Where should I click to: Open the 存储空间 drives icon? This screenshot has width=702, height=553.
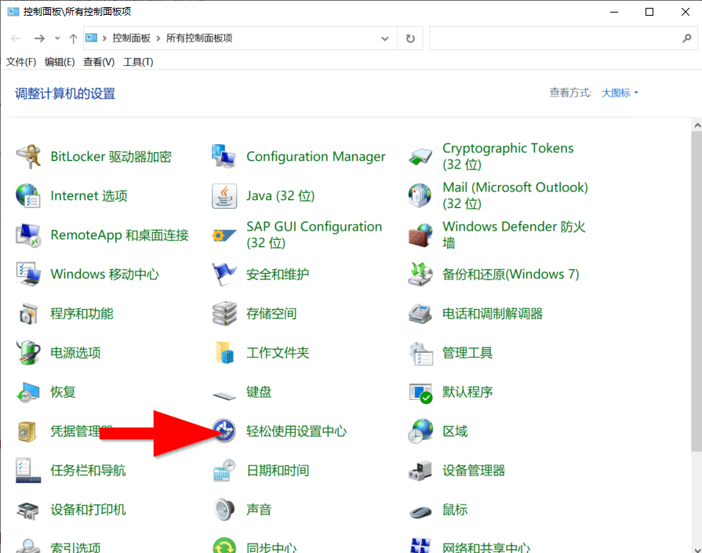[x=224, y=314]
